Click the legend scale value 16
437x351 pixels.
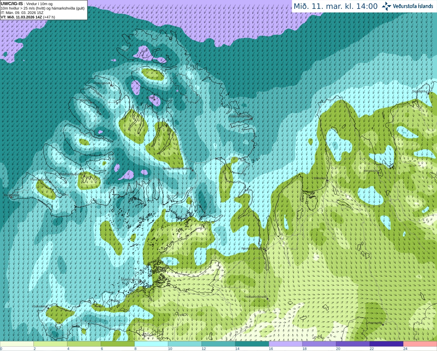point(271,349)
